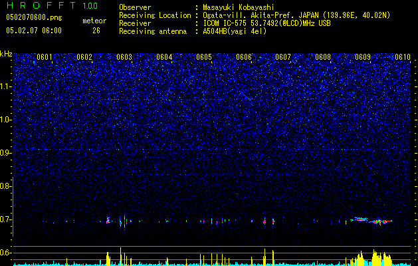
Task: Click the 0.6 kHz frequency axis label
Action: click(6, 253)
